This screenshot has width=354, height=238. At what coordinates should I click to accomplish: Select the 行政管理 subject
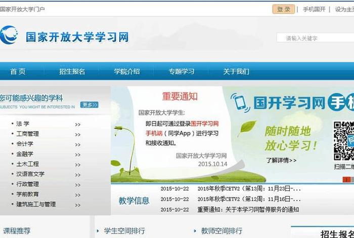(x=27, y=184)
